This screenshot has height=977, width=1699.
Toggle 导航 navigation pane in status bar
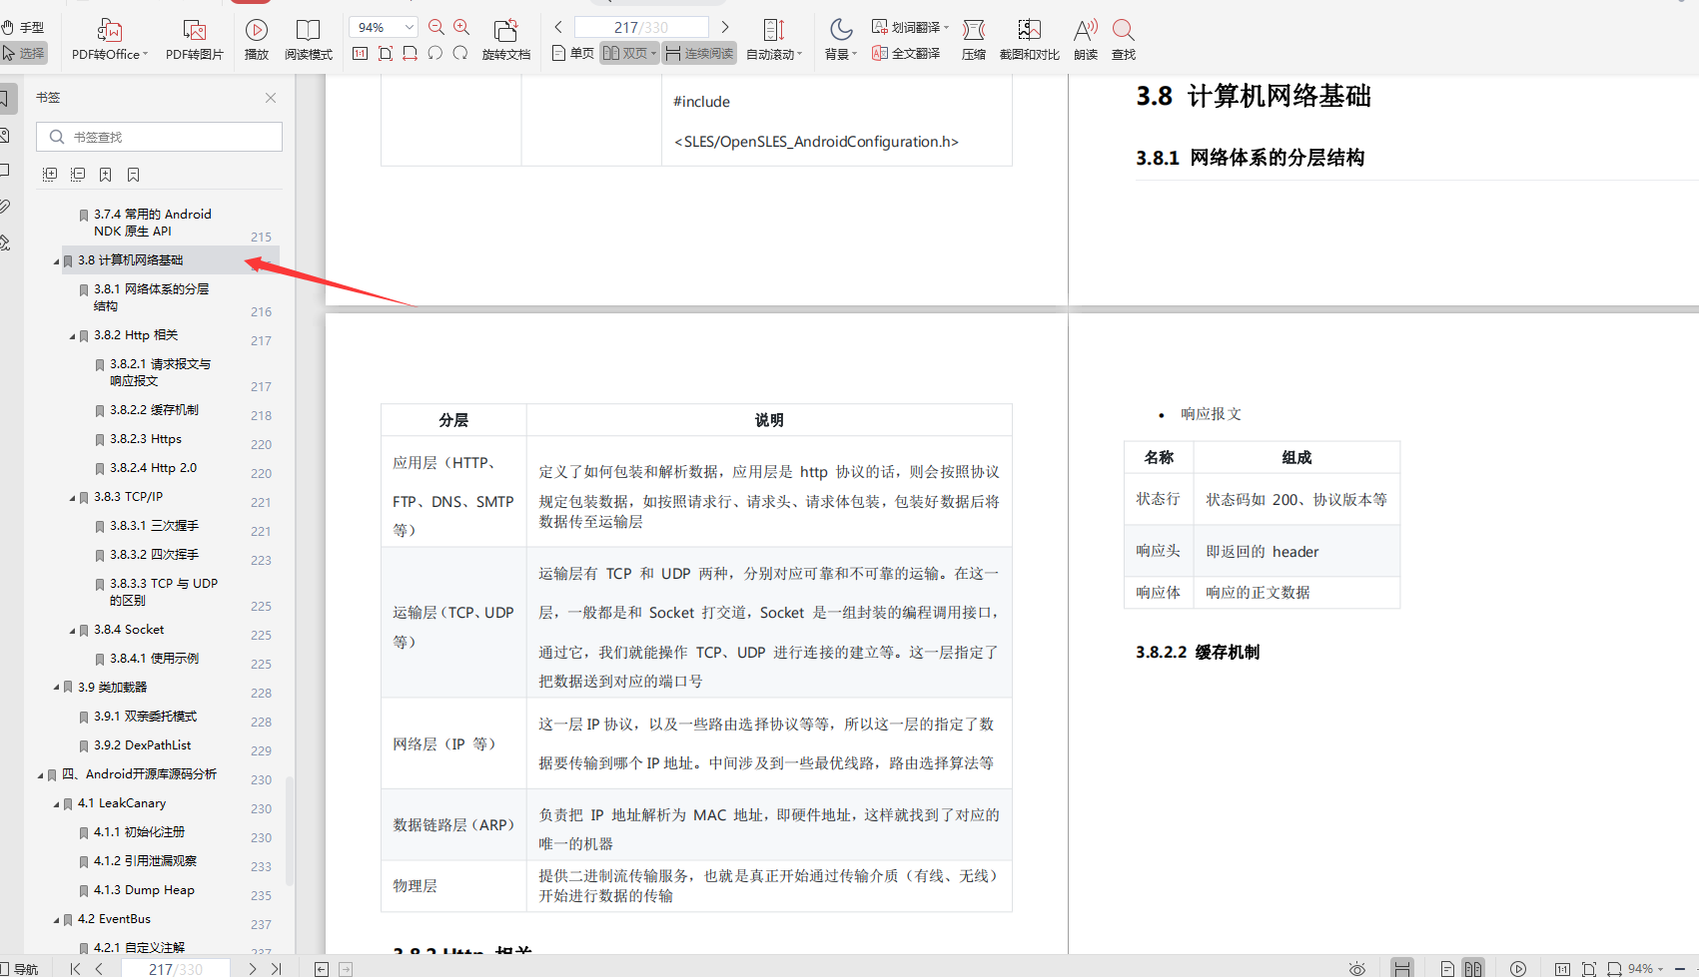coord(19,968)
